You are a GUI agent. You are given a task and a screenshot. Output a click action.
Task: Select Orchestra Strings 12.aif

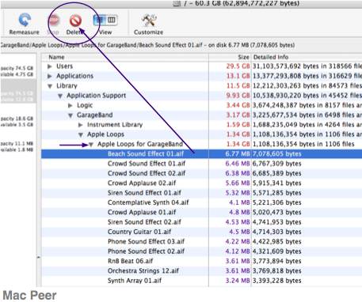click(x=201, y=271)
